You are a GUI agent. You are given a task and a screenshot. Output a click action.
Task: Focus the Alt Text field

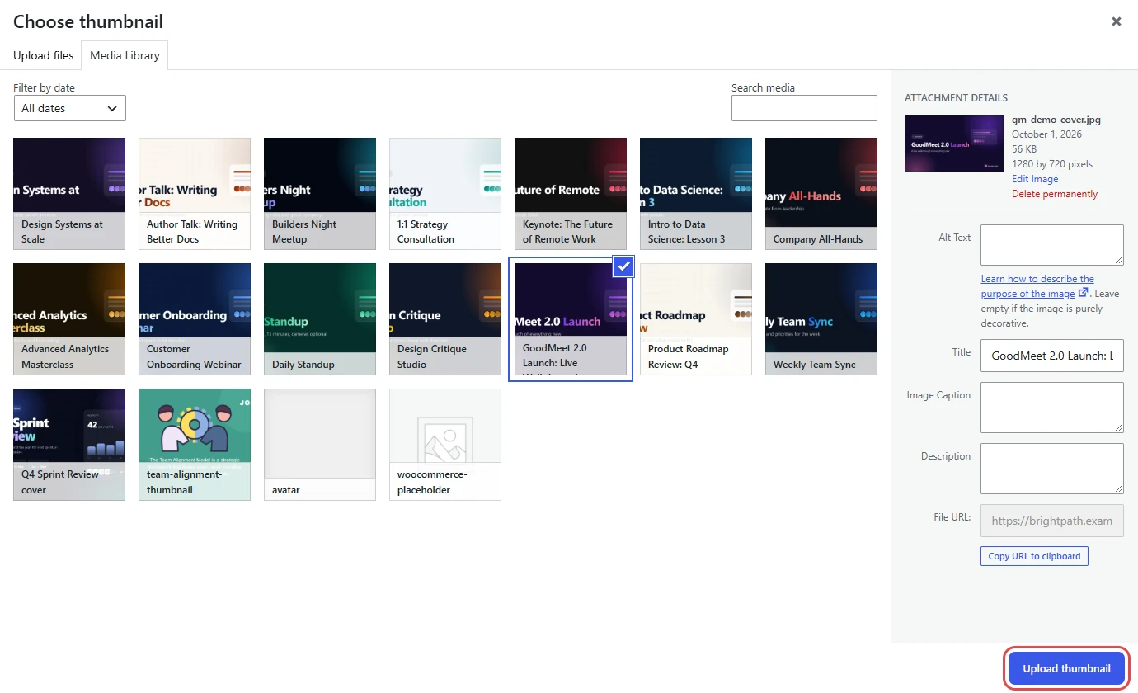tap(1052, 245)
